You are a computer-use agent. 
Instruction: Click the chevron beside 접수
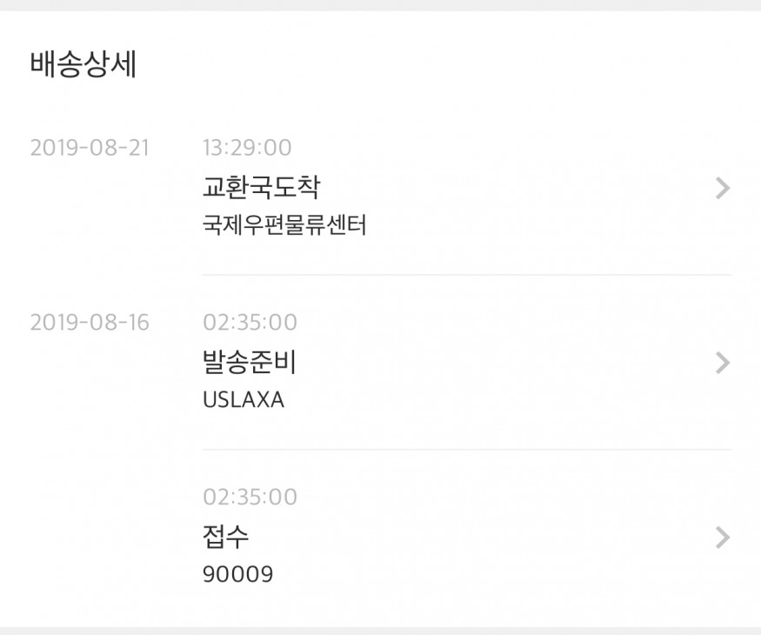[x=722, y=538]
